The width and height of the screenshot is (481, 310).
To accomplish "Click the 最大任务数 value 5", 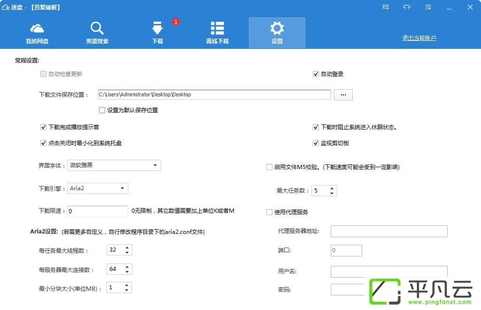I will 316,191.
